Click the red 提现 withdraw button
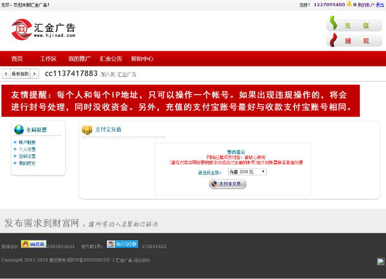The image size is (386, 279). pos(354,40)
